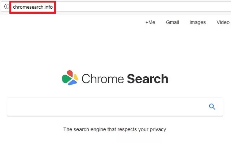
Task: Open the +Me link
Action: [150, 22]
